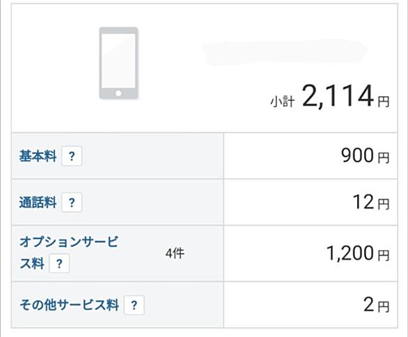The width and height of the screenshot is (408, 337).
Task: Open help for その他サービス料
Action: coord(134,305)
